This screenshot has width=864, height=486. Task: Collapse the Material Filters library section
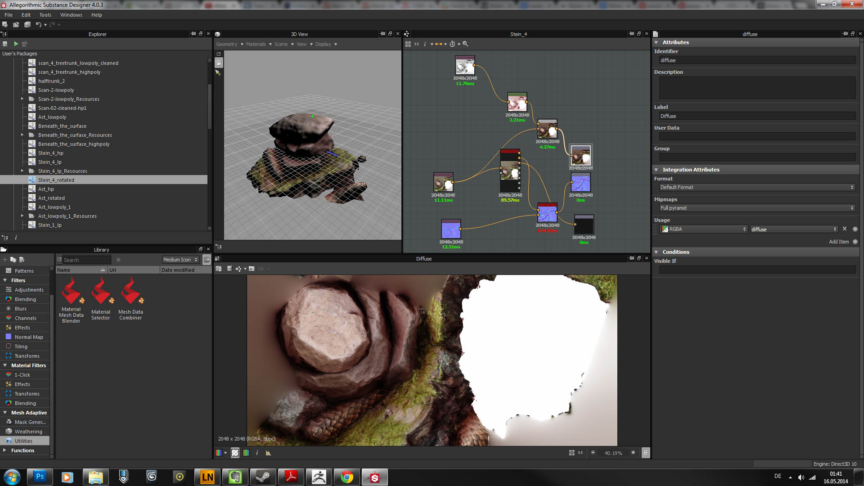click(5, 365)
